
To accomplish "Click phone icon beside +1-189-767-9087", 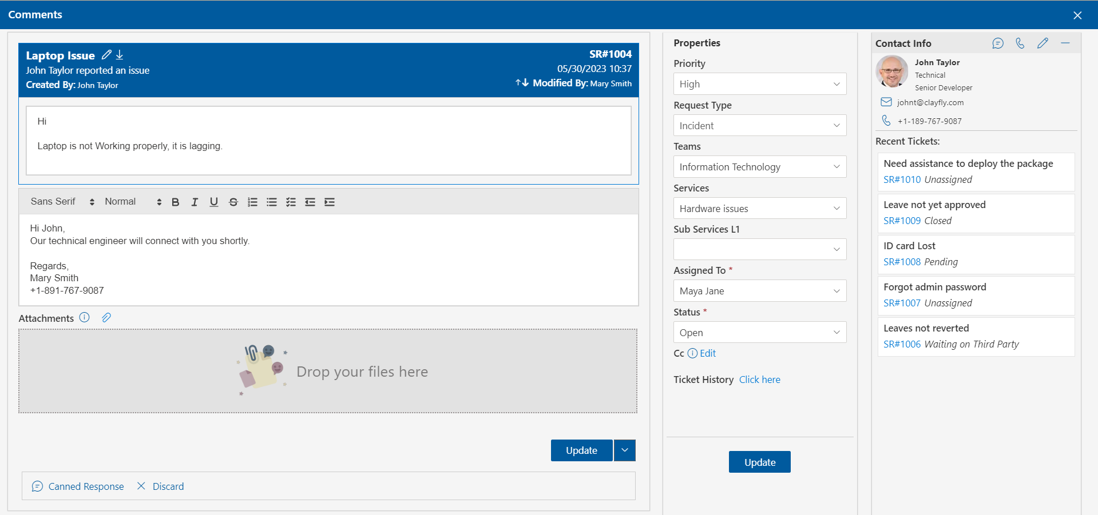I will pos(886,121).
